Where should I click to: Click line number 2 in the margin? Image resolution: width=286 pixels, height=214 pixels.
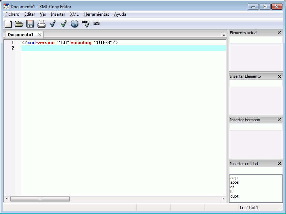tap(13, 48)
